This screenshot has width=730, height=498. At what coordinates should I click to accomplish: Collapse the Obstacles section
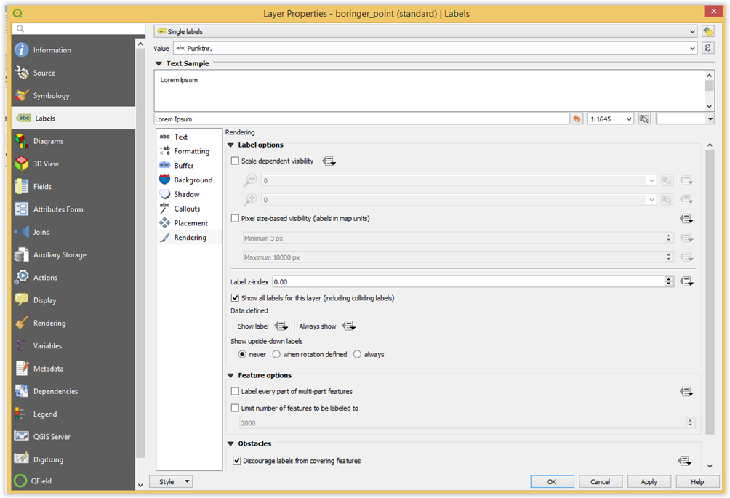coord(230,443)
